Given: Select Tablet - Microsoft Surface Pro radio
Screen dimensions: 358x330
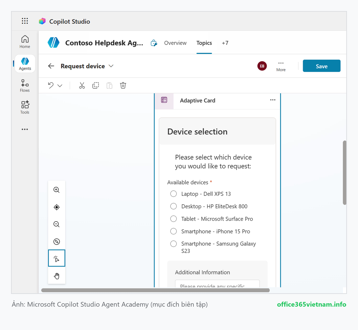Looking at the screenshot, I should (173, 219).
